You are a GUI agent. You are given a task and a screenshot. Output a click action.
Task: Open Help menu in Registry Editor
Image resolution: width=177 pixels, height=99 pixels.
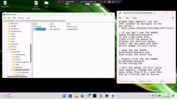point(28,18)
